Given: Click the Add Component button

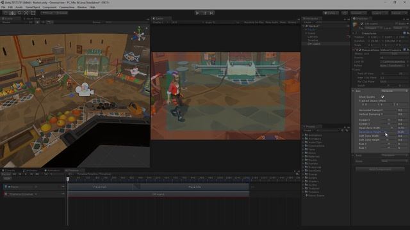Looking at the screenshot, I should tap(380, 169).
